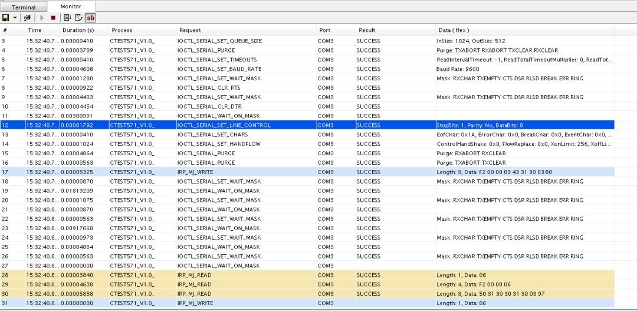Click the Duration (s) column header

[x=78, y=30]
